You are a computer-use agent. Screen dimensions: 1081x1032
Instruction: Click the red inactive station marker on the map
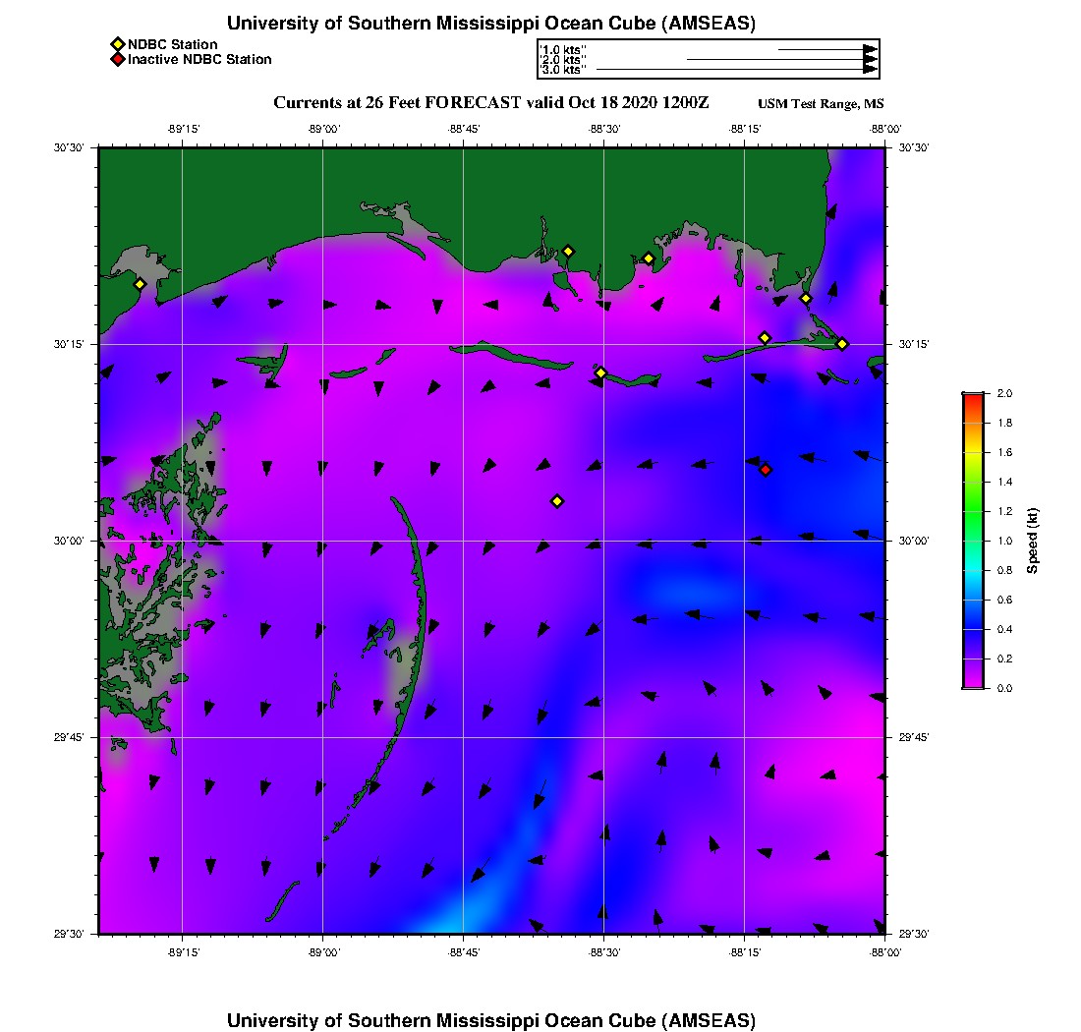point(766,470)
